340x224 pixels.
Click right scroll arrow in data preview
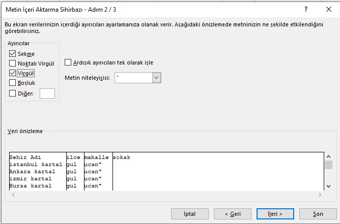[x=320, y=195]
